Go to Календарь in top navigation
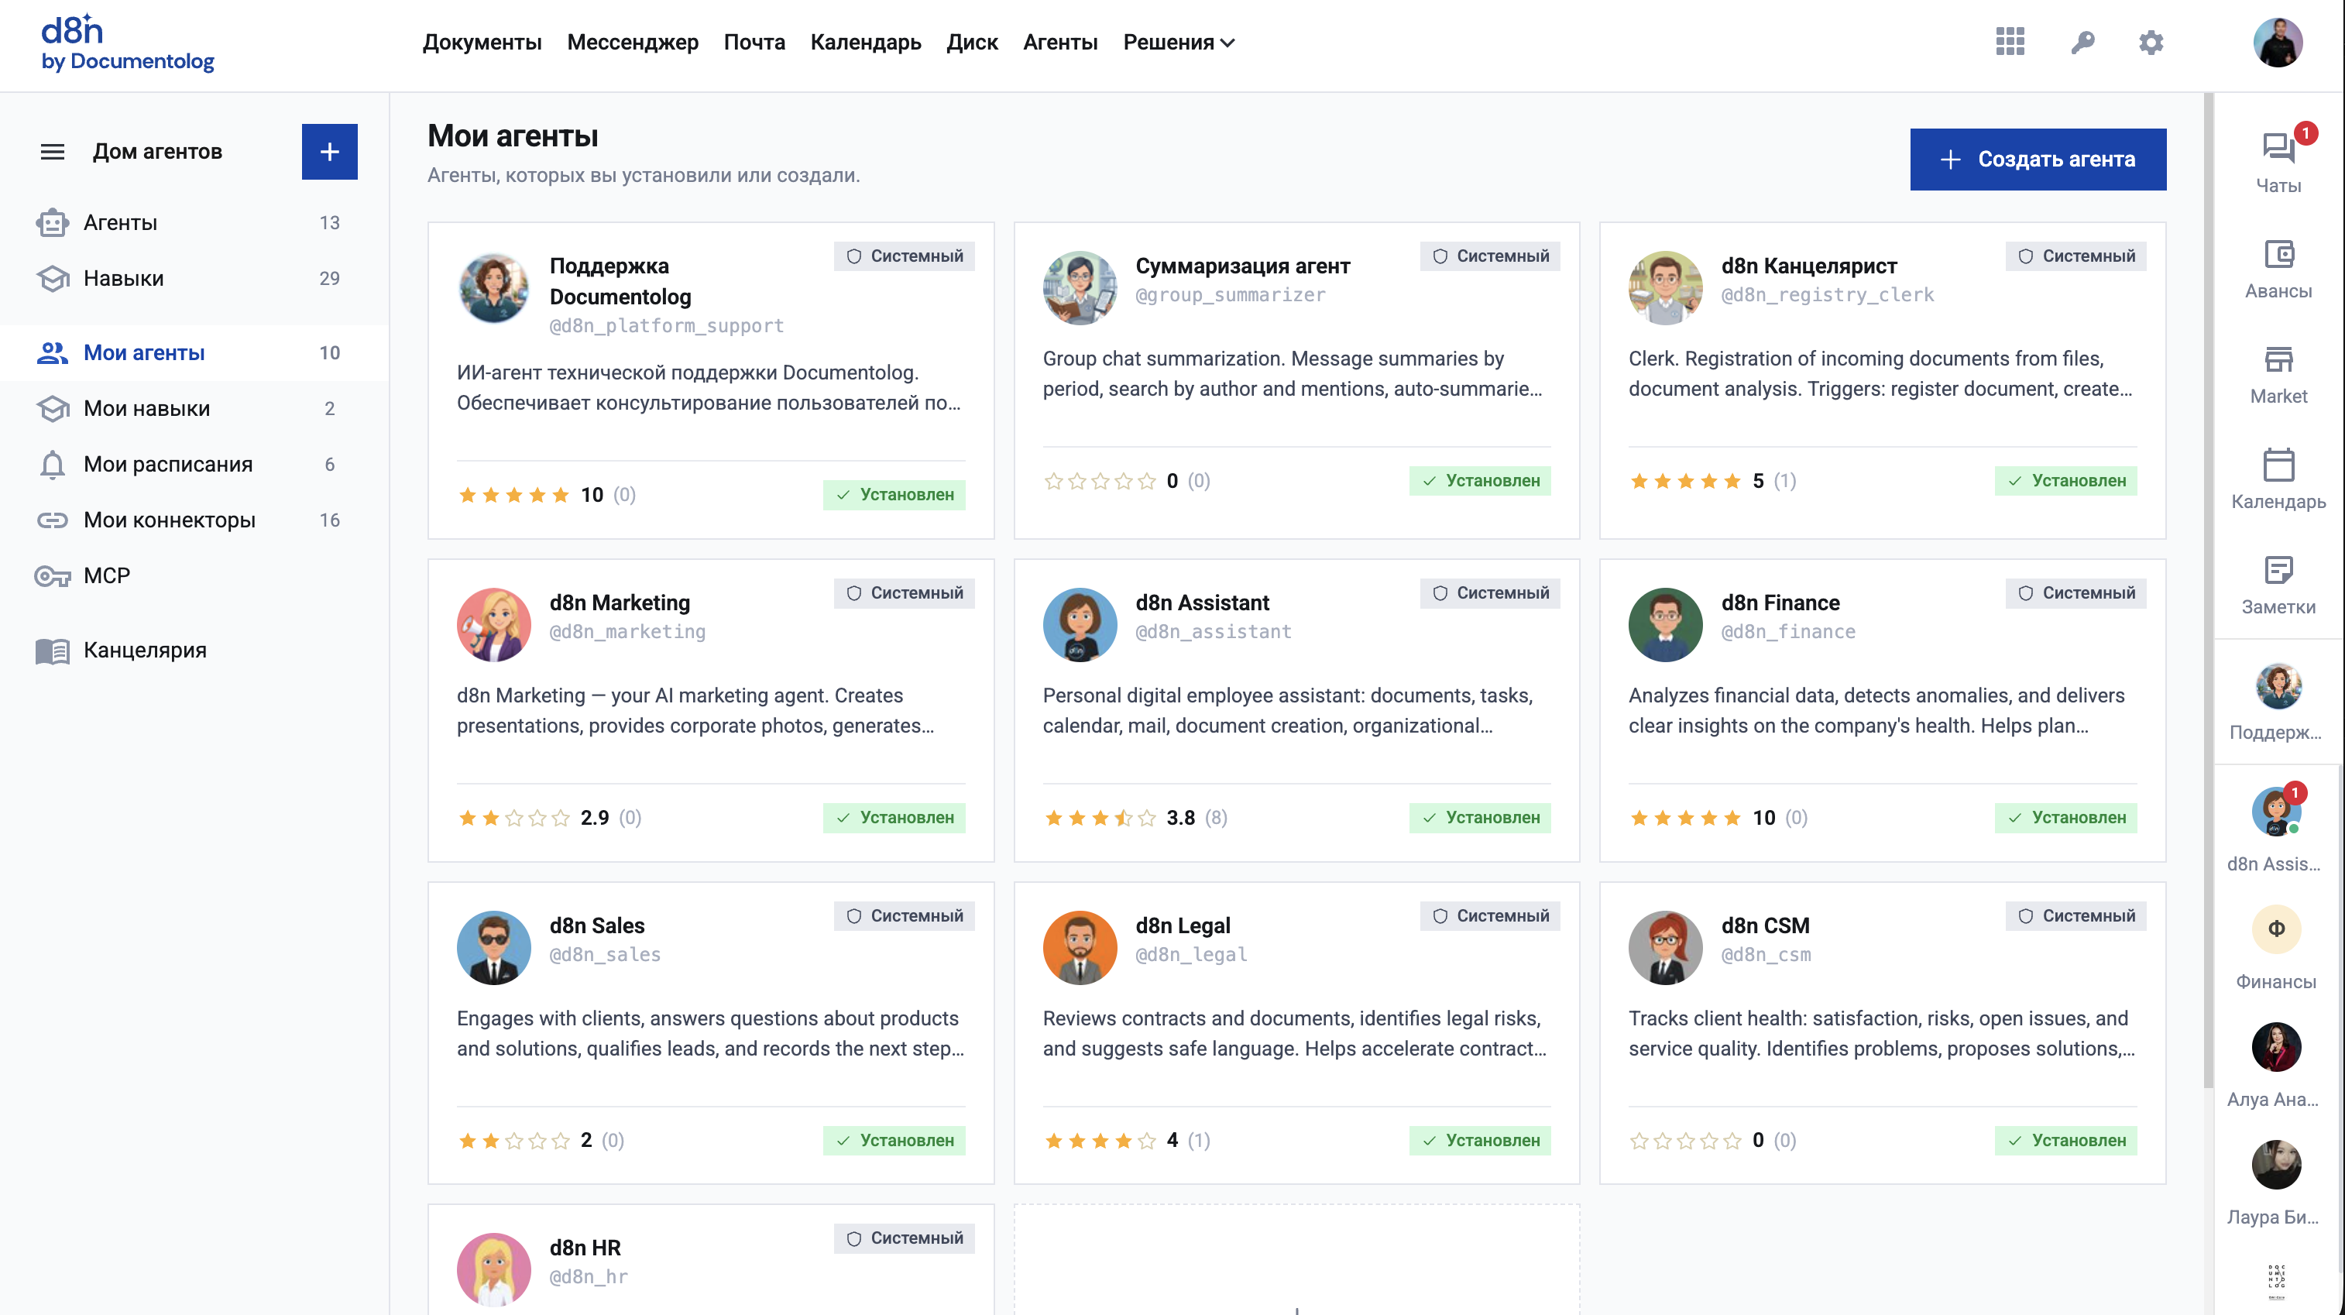 865,42
